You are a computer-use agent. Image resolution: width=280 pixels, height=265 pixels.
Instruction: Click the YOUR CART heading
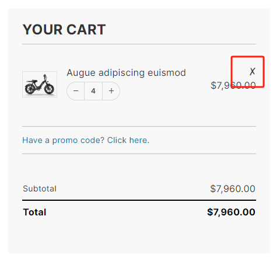point(64,30)
